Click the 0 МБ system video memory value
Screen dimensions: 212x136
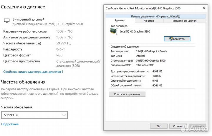click(155, 81)
